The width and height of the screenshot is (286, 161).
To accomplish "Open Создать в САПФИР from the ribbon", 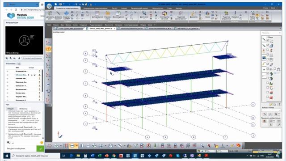I will [67, 15].
